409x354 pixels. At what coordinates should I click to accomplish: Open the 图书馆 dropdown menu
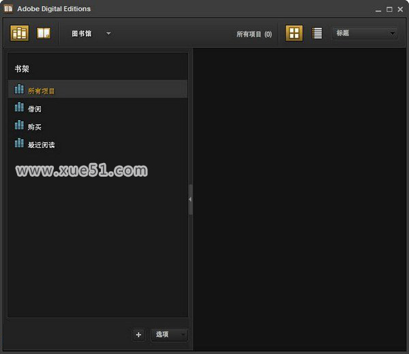91,33
